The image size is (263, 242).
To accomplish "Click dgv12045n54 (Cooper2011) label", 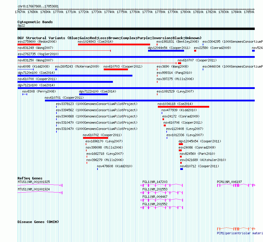I will 200,141.
